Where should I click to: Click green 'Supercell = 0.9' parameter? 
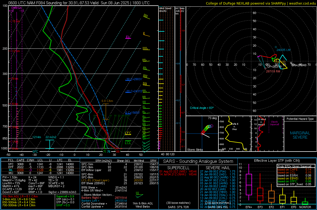pos(65,196)
